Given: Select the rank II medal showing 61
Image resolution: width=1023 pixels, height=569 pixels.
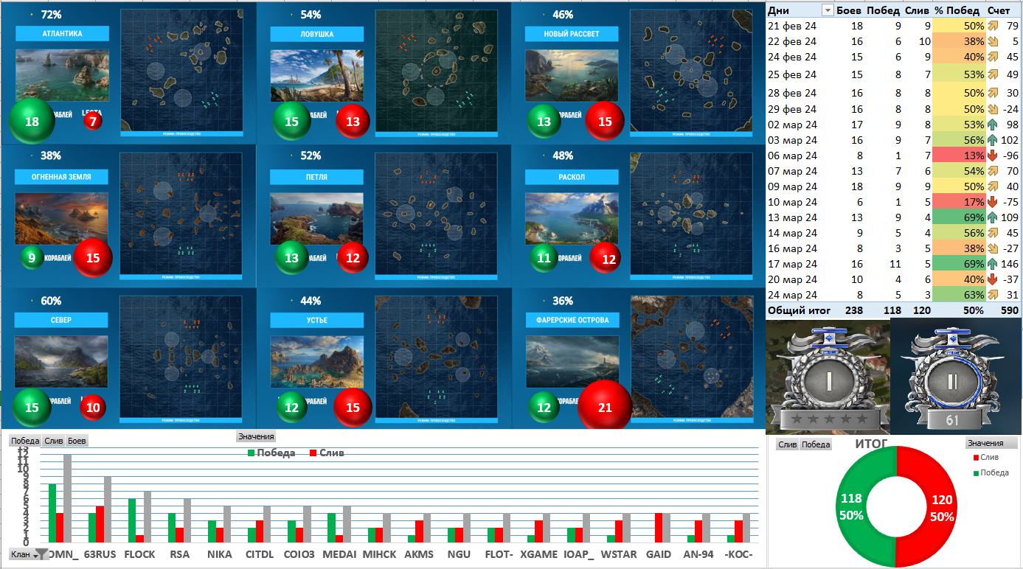Looking at the screenshot, I should pos(953,377).
